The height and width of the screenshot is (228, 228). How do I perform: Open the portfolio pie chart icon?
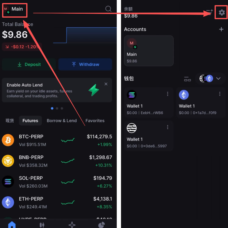pos(102,225)
